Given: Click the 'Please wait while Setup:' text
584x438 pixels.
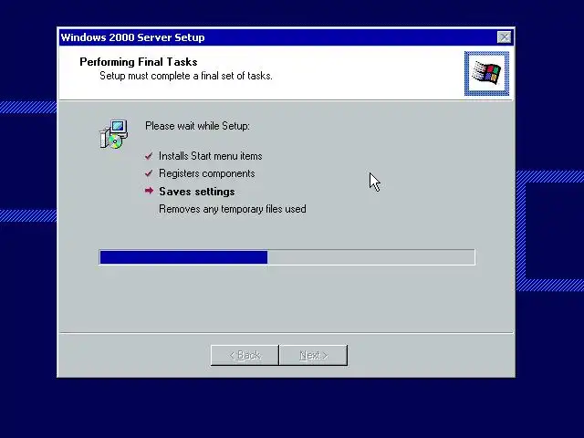Looking at the screenshot, I should click(x=197, y=126).
